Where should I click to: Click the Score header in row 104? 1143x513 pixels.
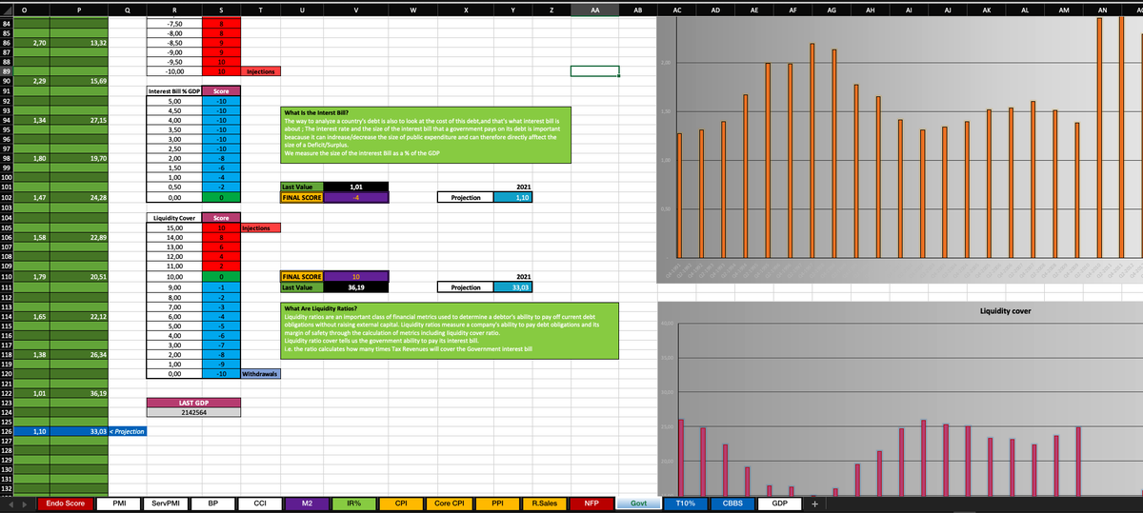pos(221,219)
